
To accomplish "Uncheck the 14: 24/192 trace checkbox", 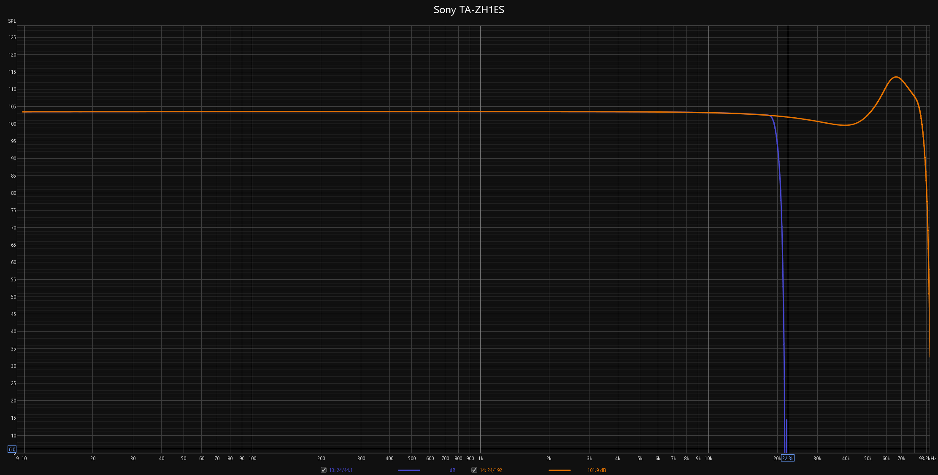I will [x=474, y=470].
